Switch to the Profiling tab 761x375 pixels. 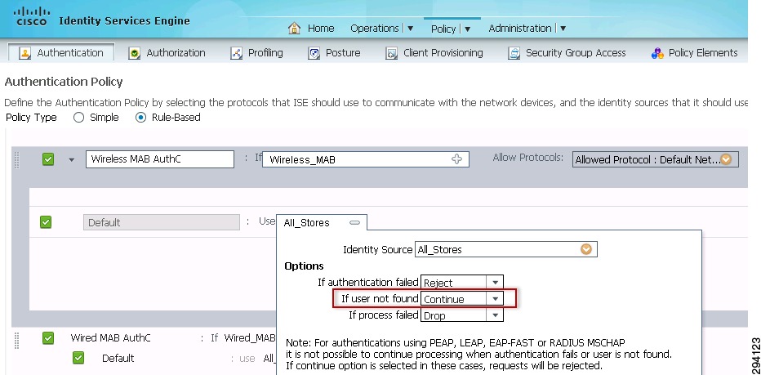pos(256,52)
